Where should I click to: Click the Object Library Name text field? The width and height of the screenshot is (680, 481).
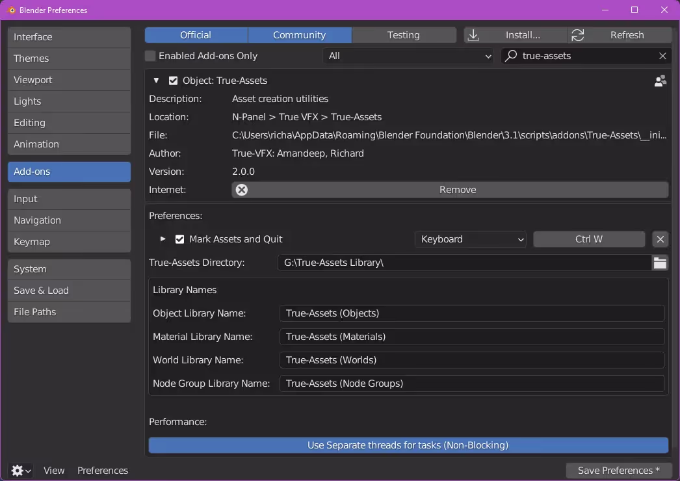pyautogui.click(x=471, y=313)
